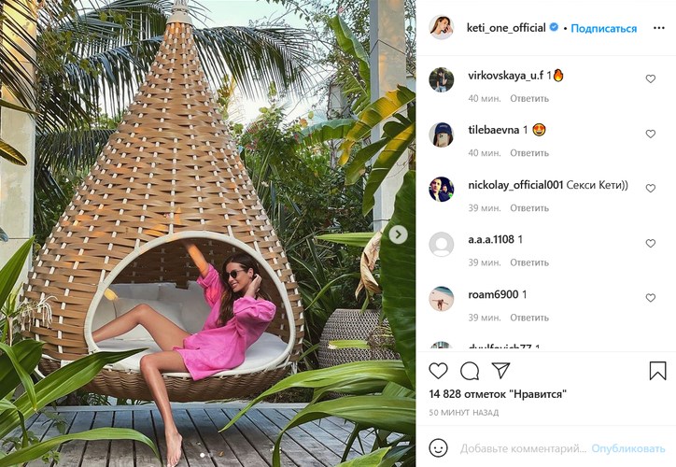676x467 pixels.
Task: Like nickolay_official001's comment
Action: [x=650, y=189]
